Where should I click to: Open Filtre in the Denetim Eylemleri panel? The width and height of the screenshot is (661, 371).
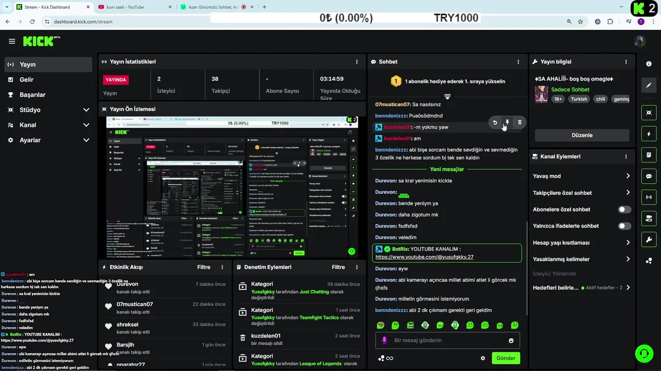point(338,267)
